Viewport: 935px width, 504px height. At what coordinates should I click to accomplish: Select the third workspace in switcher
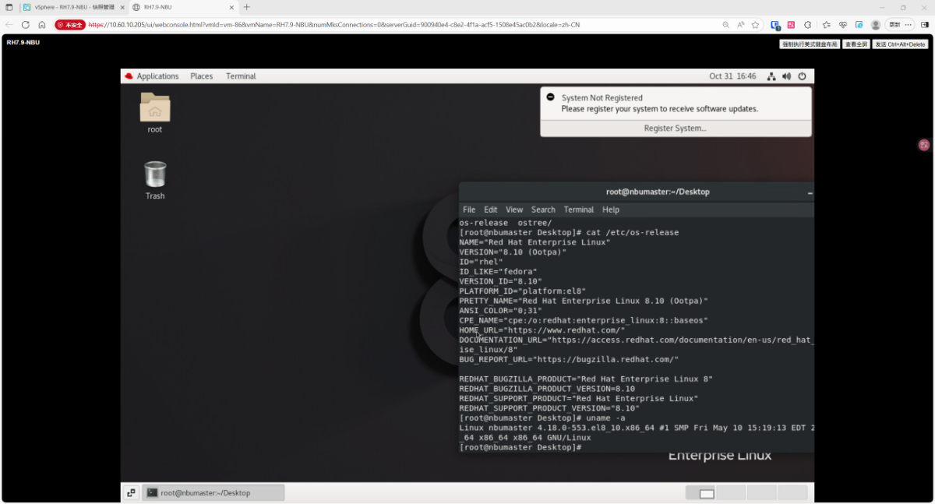click(762, 492)
